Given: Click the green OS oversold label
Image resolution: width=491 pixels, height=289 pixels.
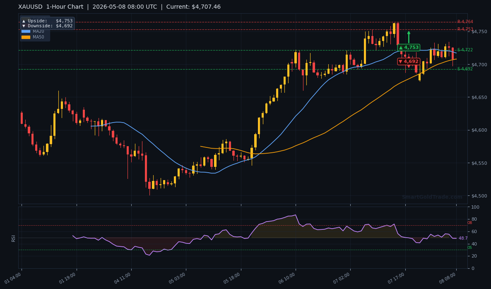Looking at the screenshot, I should (470, 248).
